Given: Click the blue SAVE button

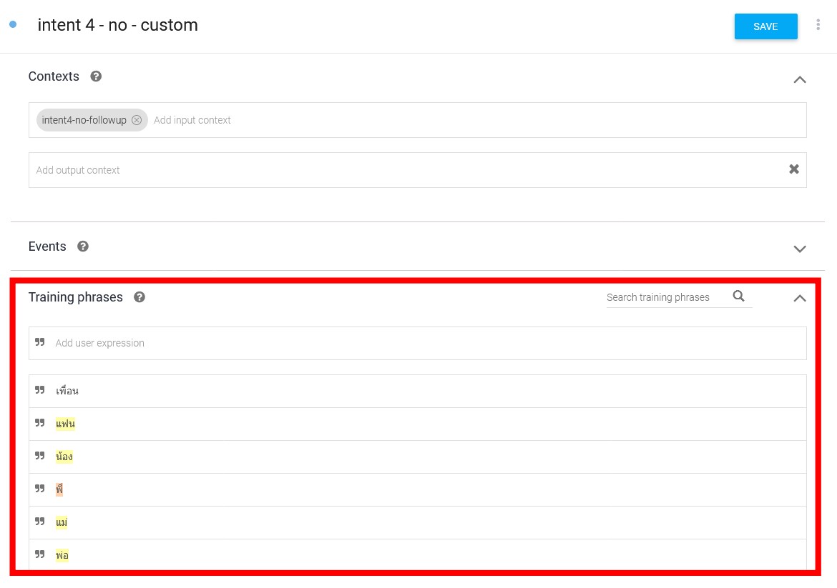Looking at the screenshot, I should (x=765, y=26).
